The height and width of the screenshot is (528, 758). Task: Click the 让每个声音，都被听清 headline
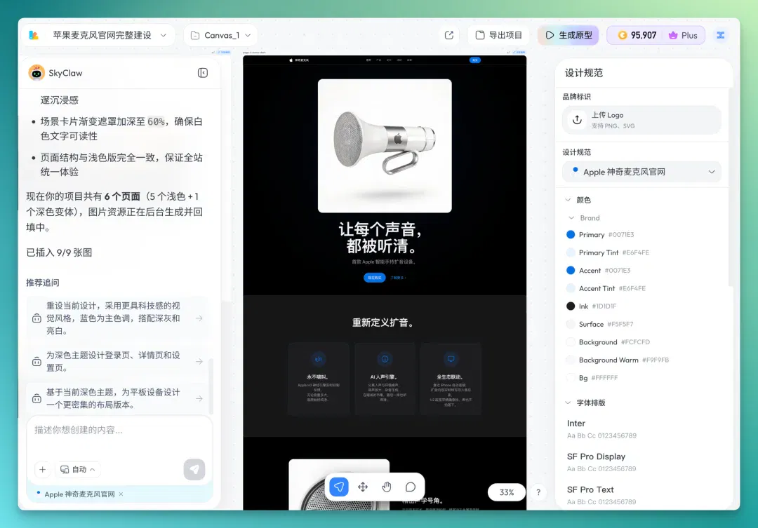point(380,238)
